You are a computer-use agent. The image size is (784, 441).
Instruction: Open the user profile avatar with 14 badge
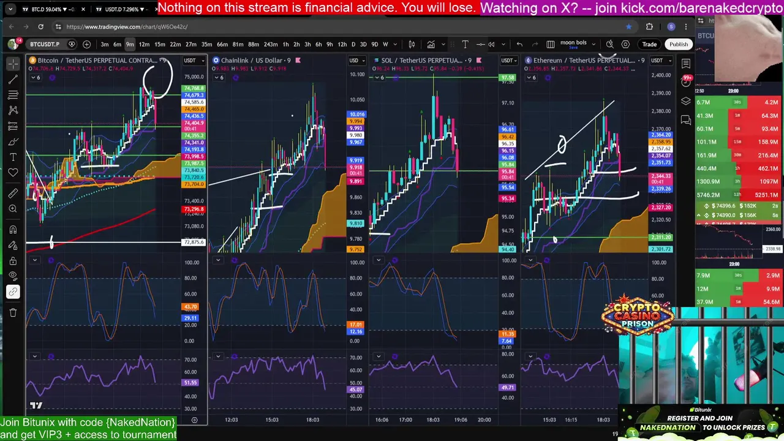[x=13, y=44]
